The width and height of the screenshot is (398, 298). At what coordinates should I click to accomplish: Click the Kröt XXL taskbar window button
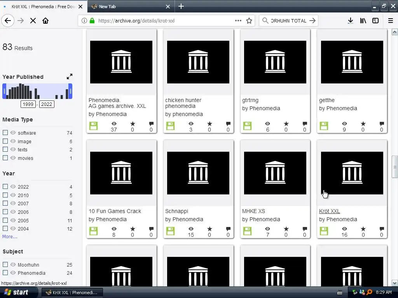point(72,293)
